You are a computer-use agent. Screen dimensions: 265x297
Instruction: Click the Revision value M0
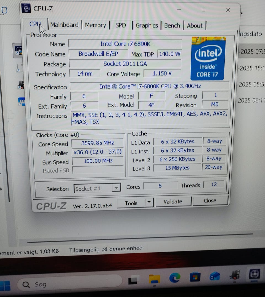(215, 104)
